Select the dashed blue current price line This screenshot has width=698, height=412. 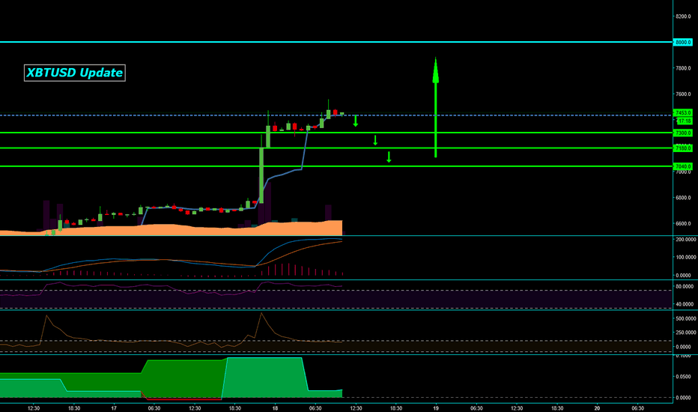336,115
